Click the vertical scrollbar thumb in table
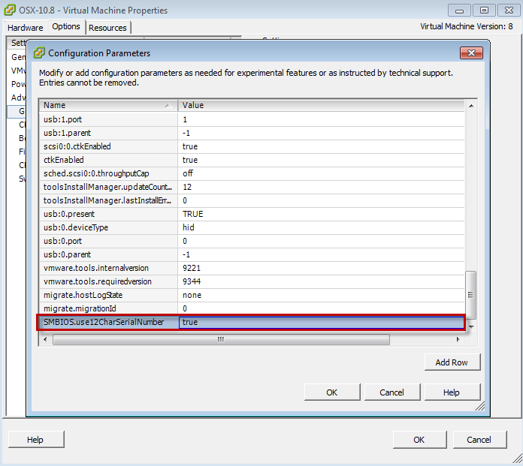The height and width of the screenshot is (466, 523). coord(471,295)
